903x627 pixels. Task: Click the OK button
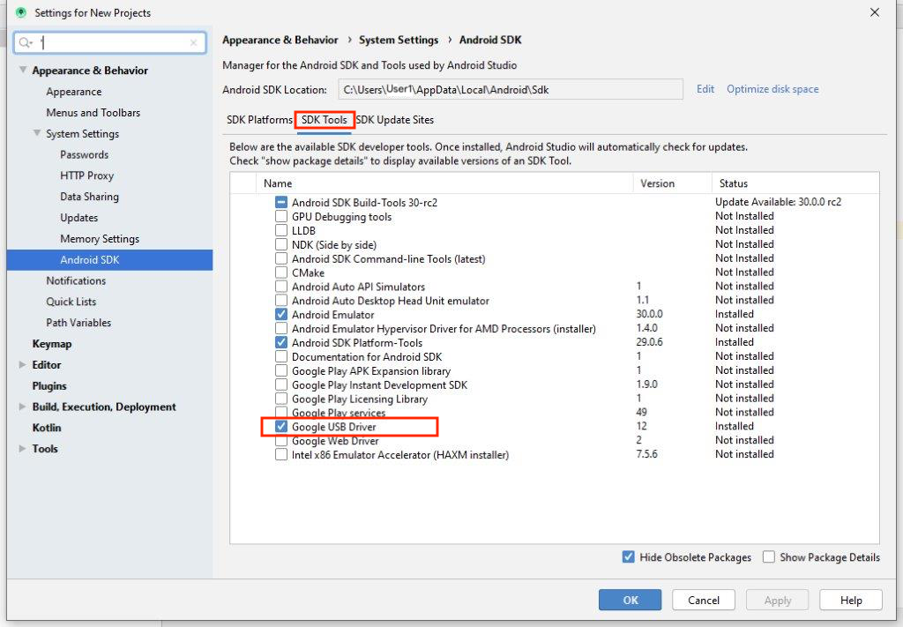click(x=630, y=601)
